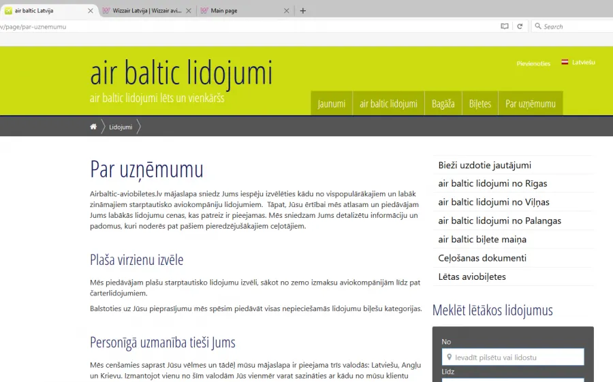Click the browser Search field
The image size is (613, 382).
(x=572, y=26)
